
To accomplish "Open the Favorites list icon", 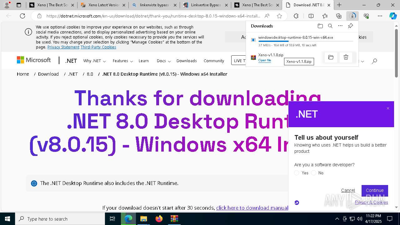I will pos(325,16).
